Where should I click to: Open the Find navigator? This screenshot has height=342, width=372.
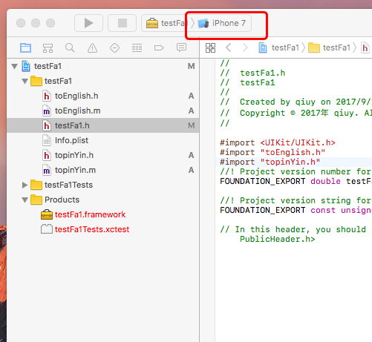click(x=70, y=47)
